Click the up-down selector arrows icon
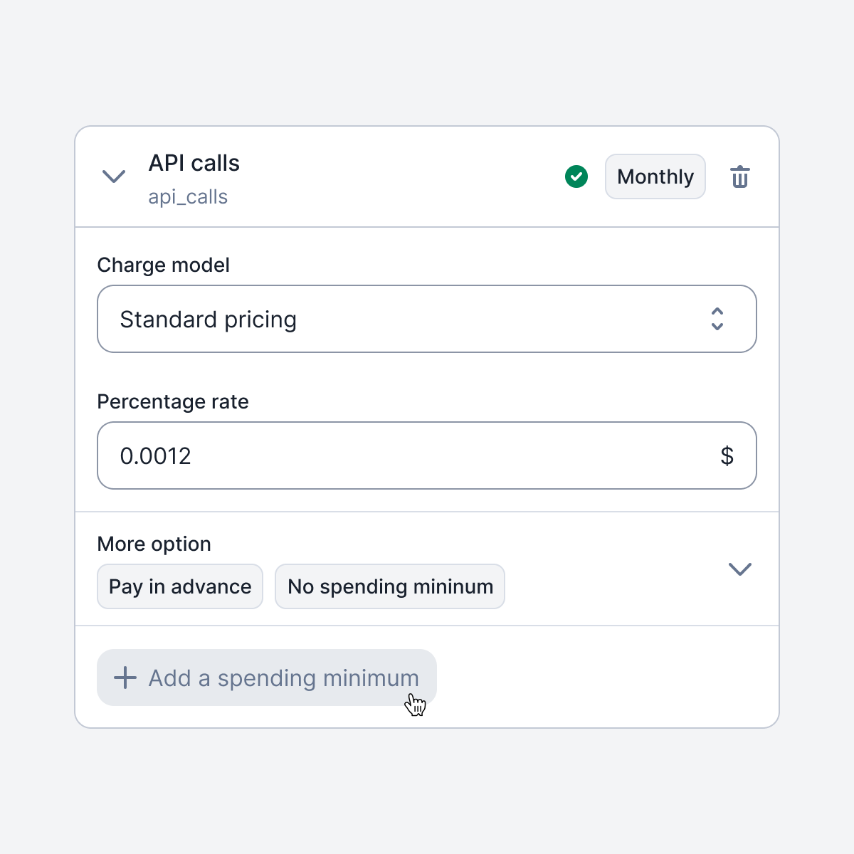The height and width of the screenshot is (854, 854). [x=717, y=319]
